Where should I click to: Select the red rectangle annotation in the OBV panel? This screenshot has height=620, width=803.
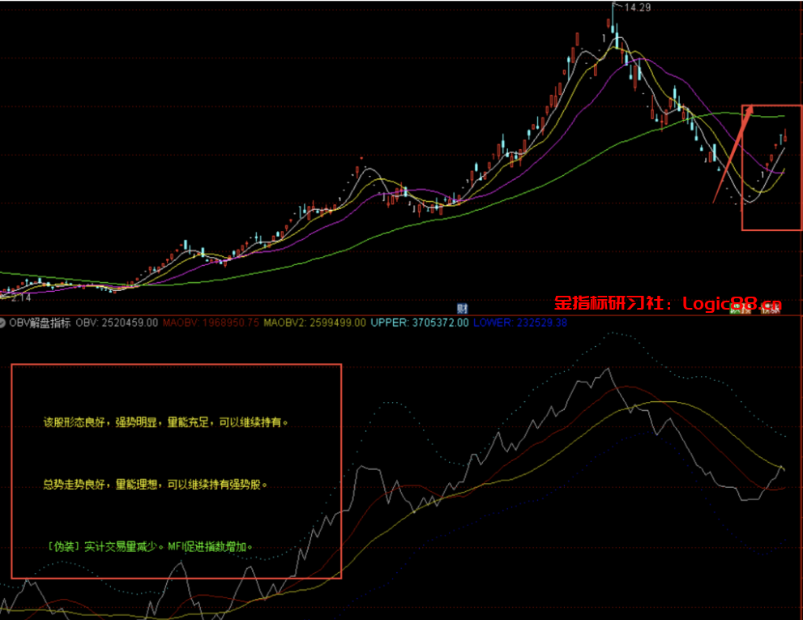tap(176, 470)
